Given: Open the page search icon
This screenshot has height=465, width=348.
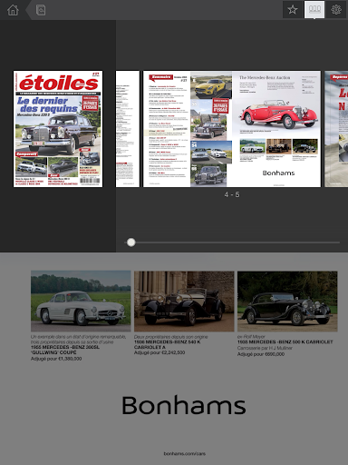Looking at the screenshot, I should click(41, 10).
